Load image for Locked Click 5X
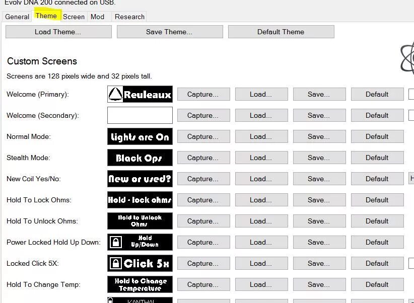This screenshot has width=414, height=303. [261, 263]
